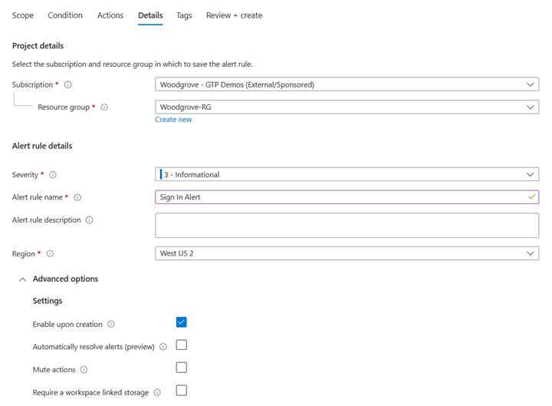Tick Require a workspace linked storage checkbox

tap(181, 391)
